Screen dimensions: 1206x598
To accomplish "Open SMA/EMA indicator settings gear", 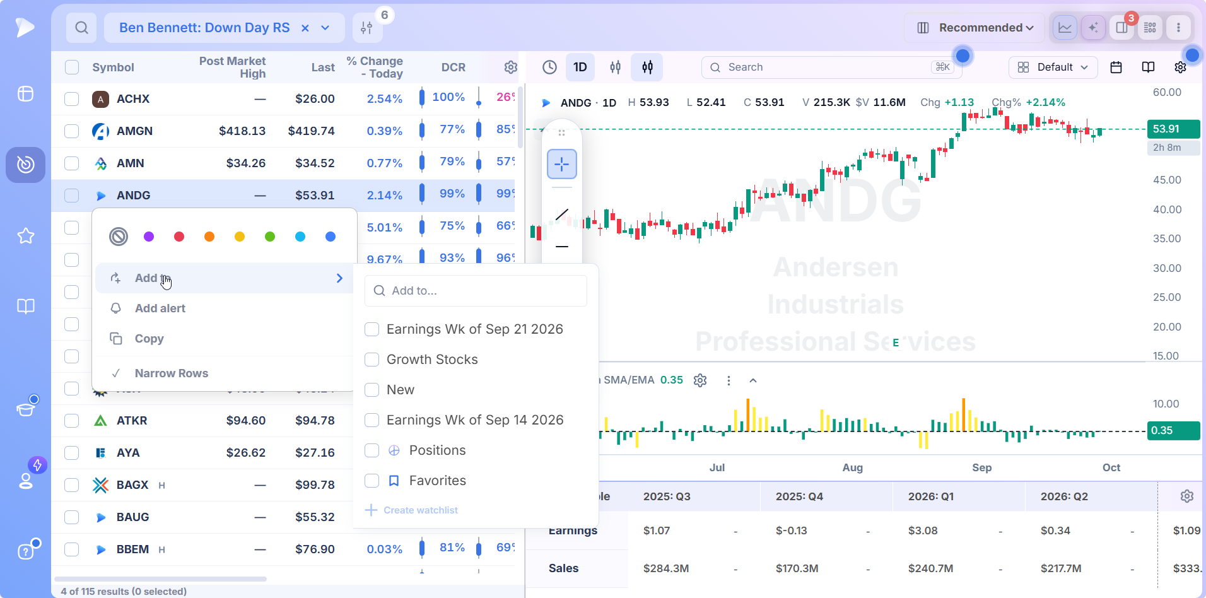I will point(700,380).
